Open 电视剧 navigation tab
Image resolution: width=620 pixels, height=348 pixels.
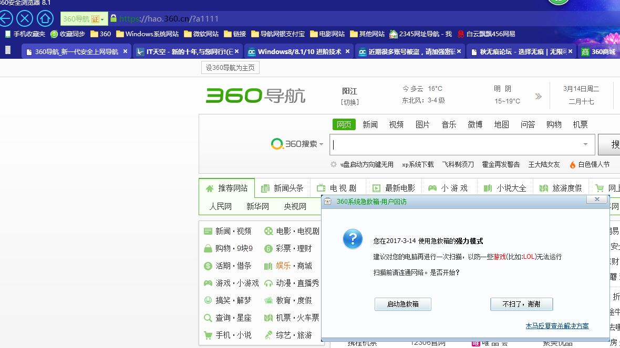click(x=337, y=188)
